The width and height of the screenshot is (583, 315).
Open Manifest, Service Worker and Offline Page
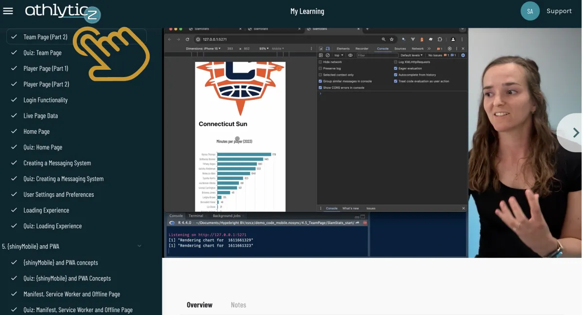(x=71, y=294)
